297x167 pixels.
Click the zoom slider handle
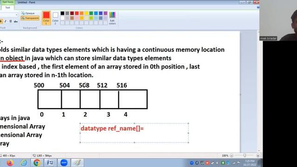(x=245, y=155)
